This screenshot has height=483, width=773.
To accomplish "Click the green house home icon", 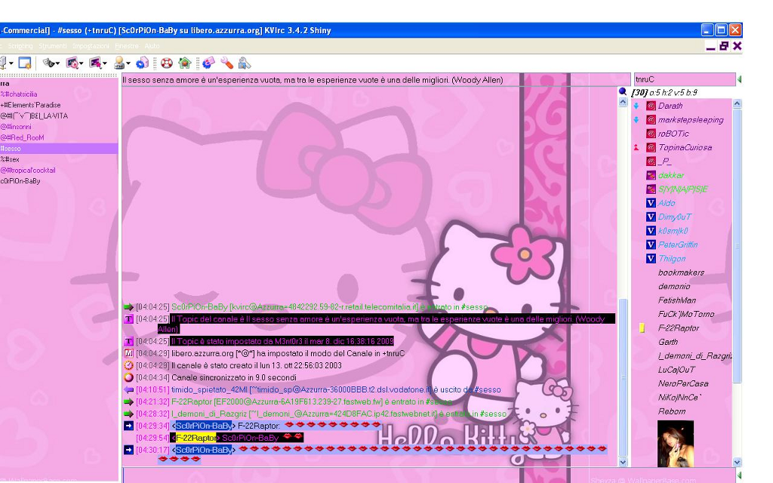I will (x=184, y=63).
